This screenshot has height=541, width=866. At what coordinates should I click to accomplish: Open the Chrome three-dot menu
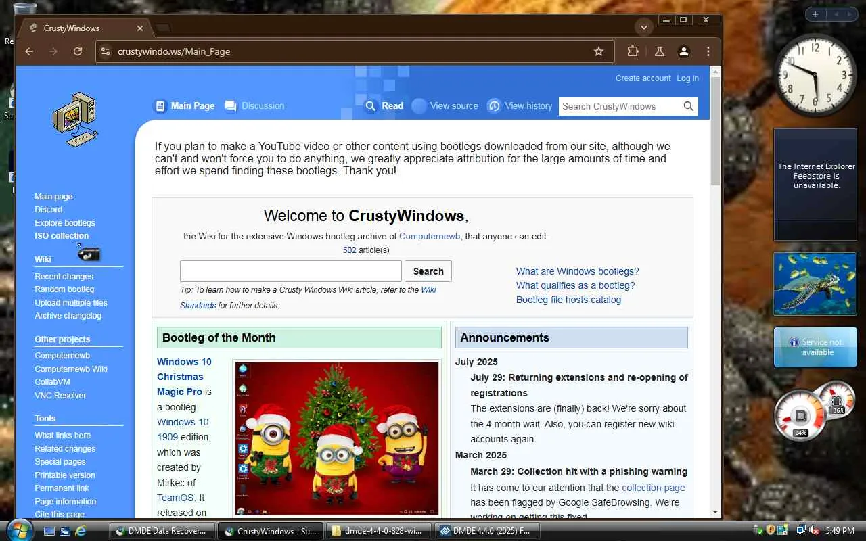708,51
